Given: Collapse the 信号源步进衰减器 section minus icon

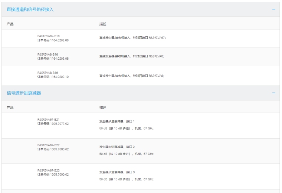Looking at the screenshot, I should [274, 93].
